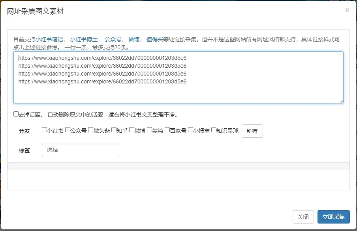Open the 微博 example link
Viewport: 357px width, 231px height.
pos(134,39)
